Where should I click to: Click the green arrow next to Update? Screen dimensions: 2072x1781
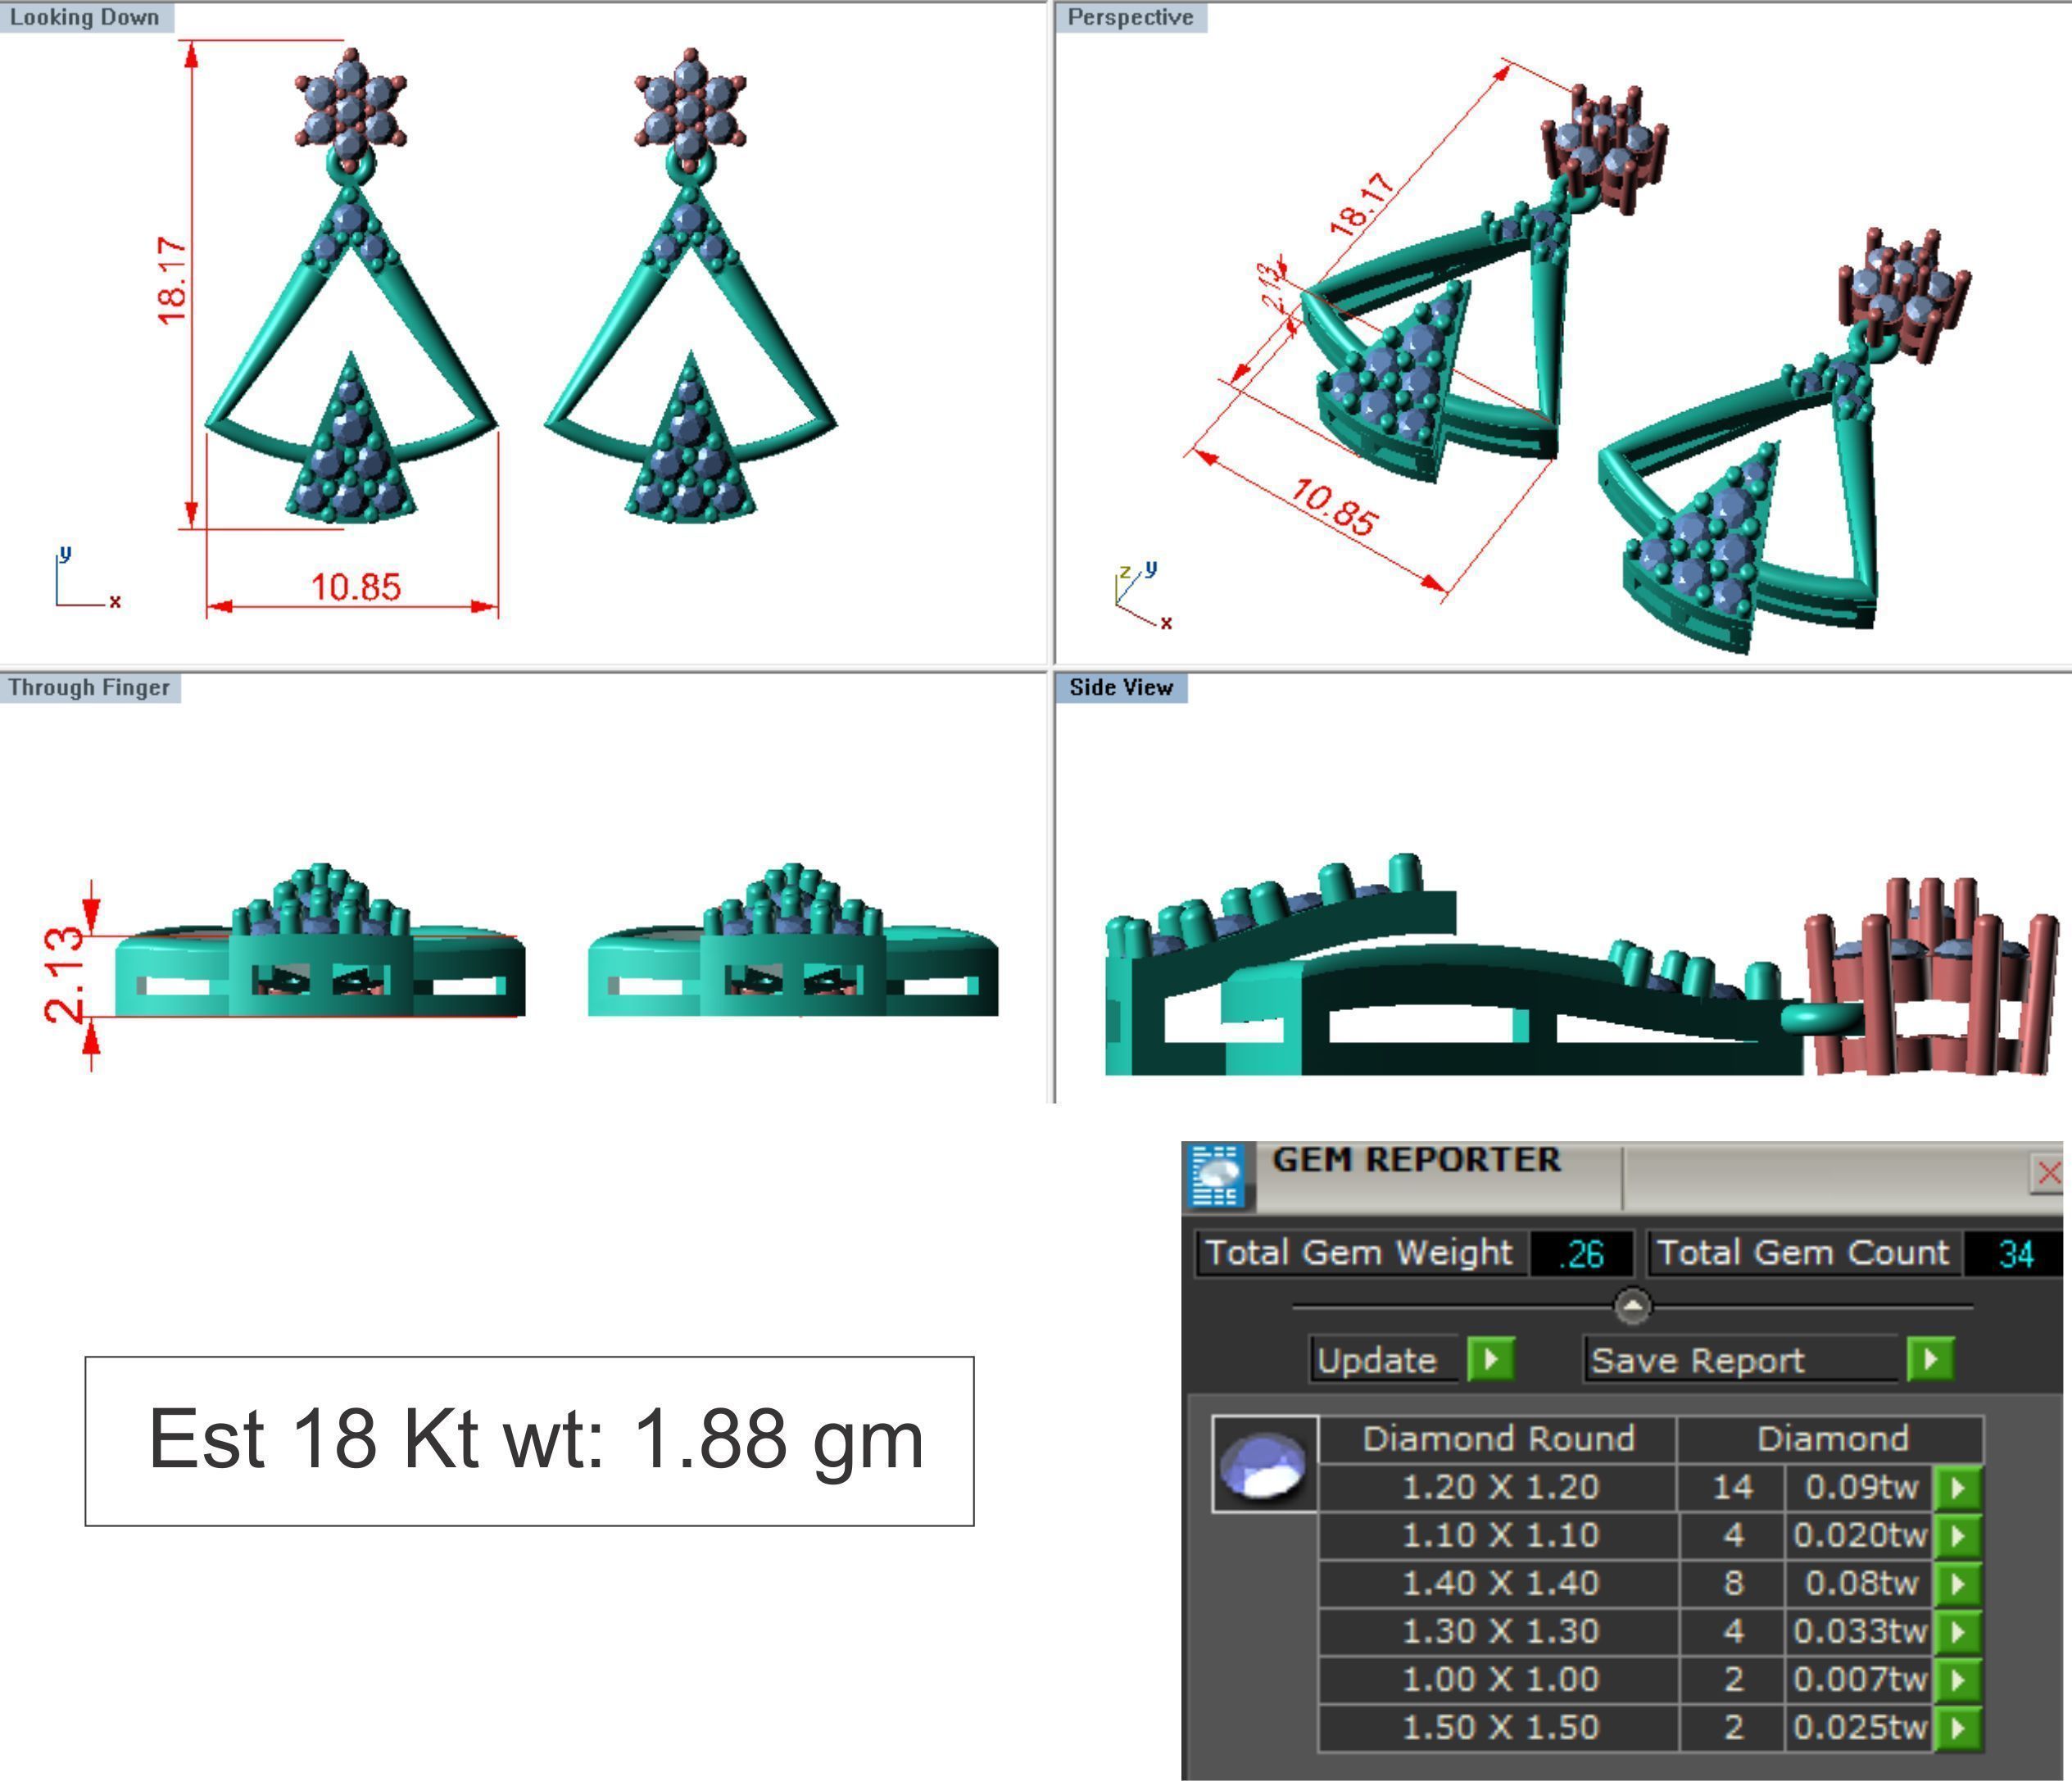point(1490,1359)
